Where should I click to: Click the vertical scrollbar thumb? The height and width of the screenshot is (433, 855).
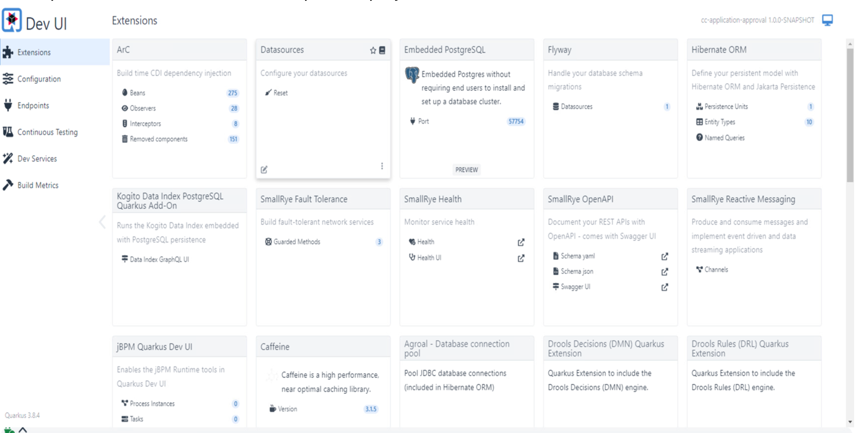click(850, 115)
